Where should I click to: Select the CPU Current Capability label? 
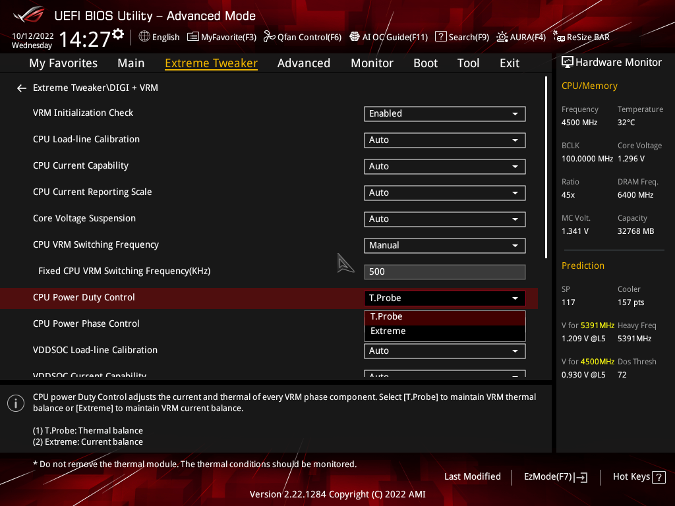(x=81, y=165)
